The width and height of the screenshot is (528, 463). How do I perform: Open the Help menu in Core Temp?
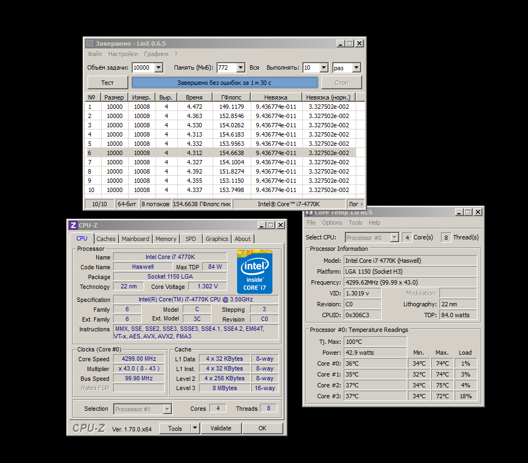coord(375,223)
